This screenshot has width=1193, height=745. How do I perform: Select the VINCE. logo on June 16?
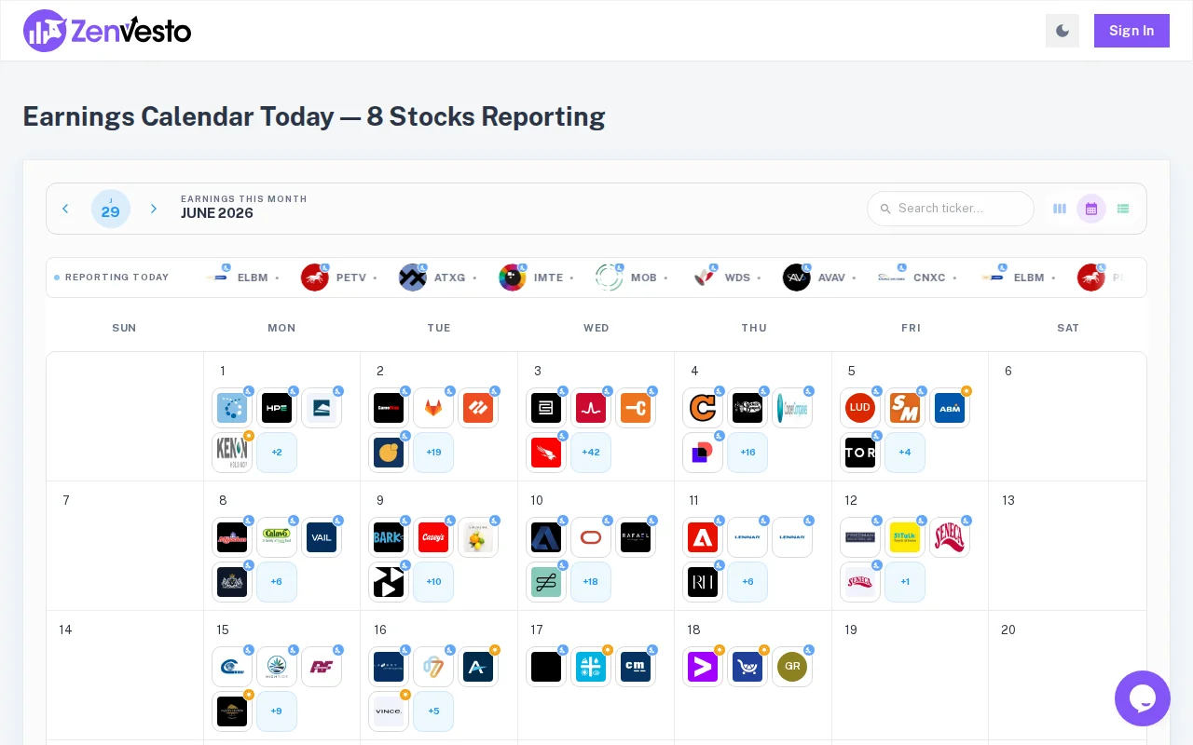(x=389, y=711)
